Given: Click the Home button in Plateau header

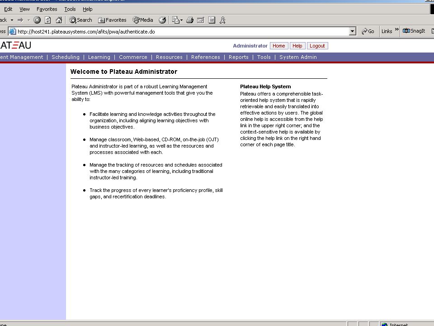Looking at the screenshot, I should (279, 46).
